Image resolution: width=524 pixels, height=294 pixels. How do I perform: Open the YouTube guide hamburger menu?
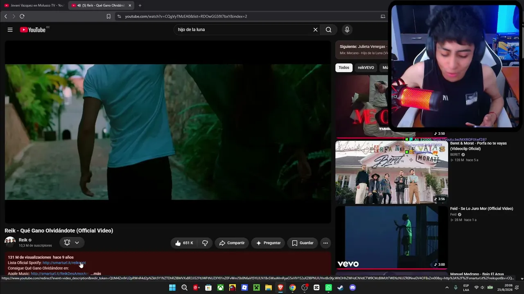(10, 30)
